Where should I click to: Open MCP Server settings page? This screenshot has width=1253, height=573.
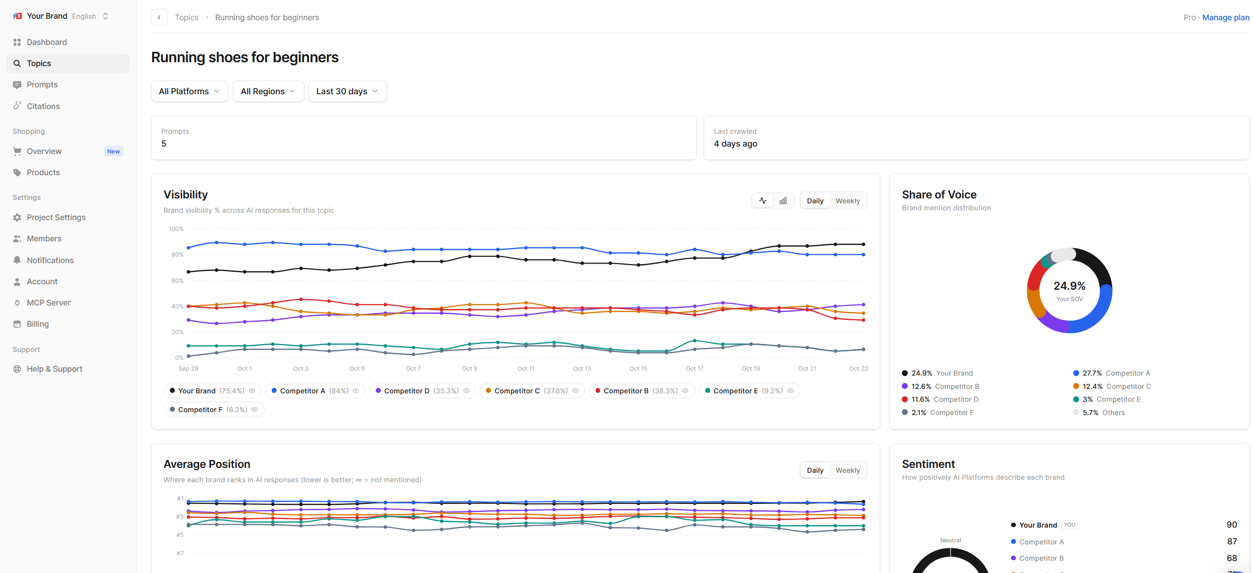(x=68, y=303)
